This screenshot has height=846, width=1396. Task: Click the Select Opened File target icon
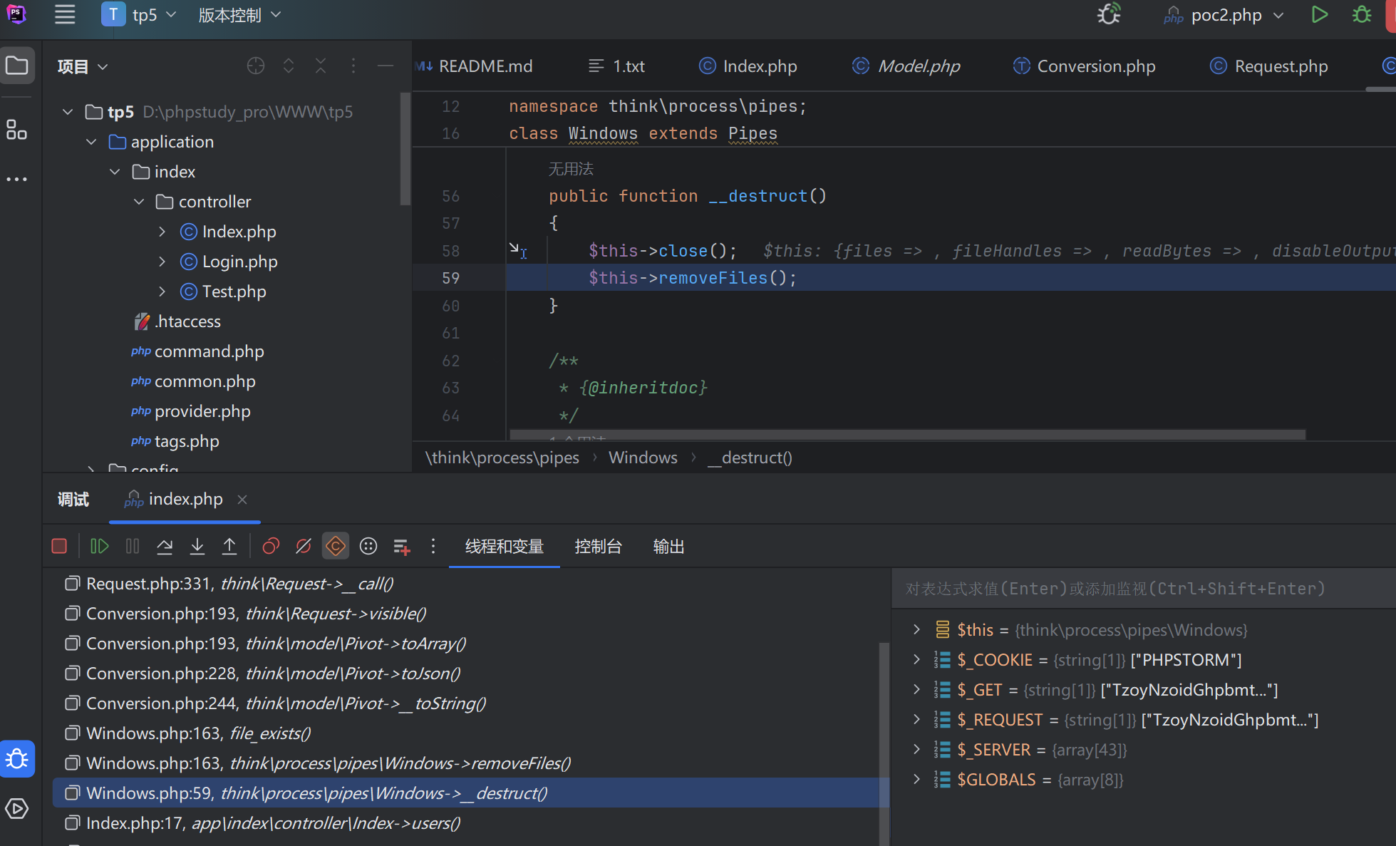point(255,66)
